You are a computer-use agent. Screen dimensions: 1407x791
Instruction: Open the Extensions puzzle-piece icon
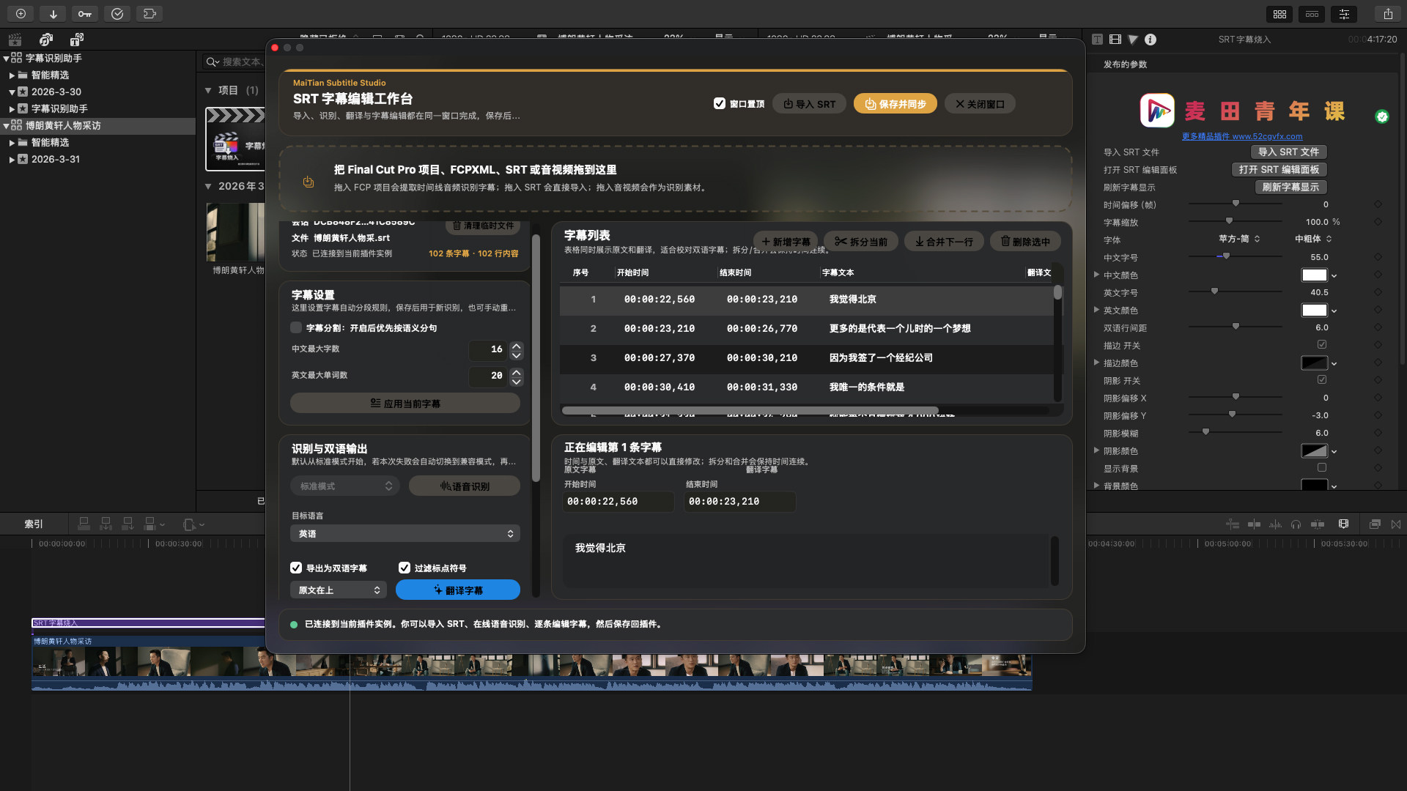(149, 14)
